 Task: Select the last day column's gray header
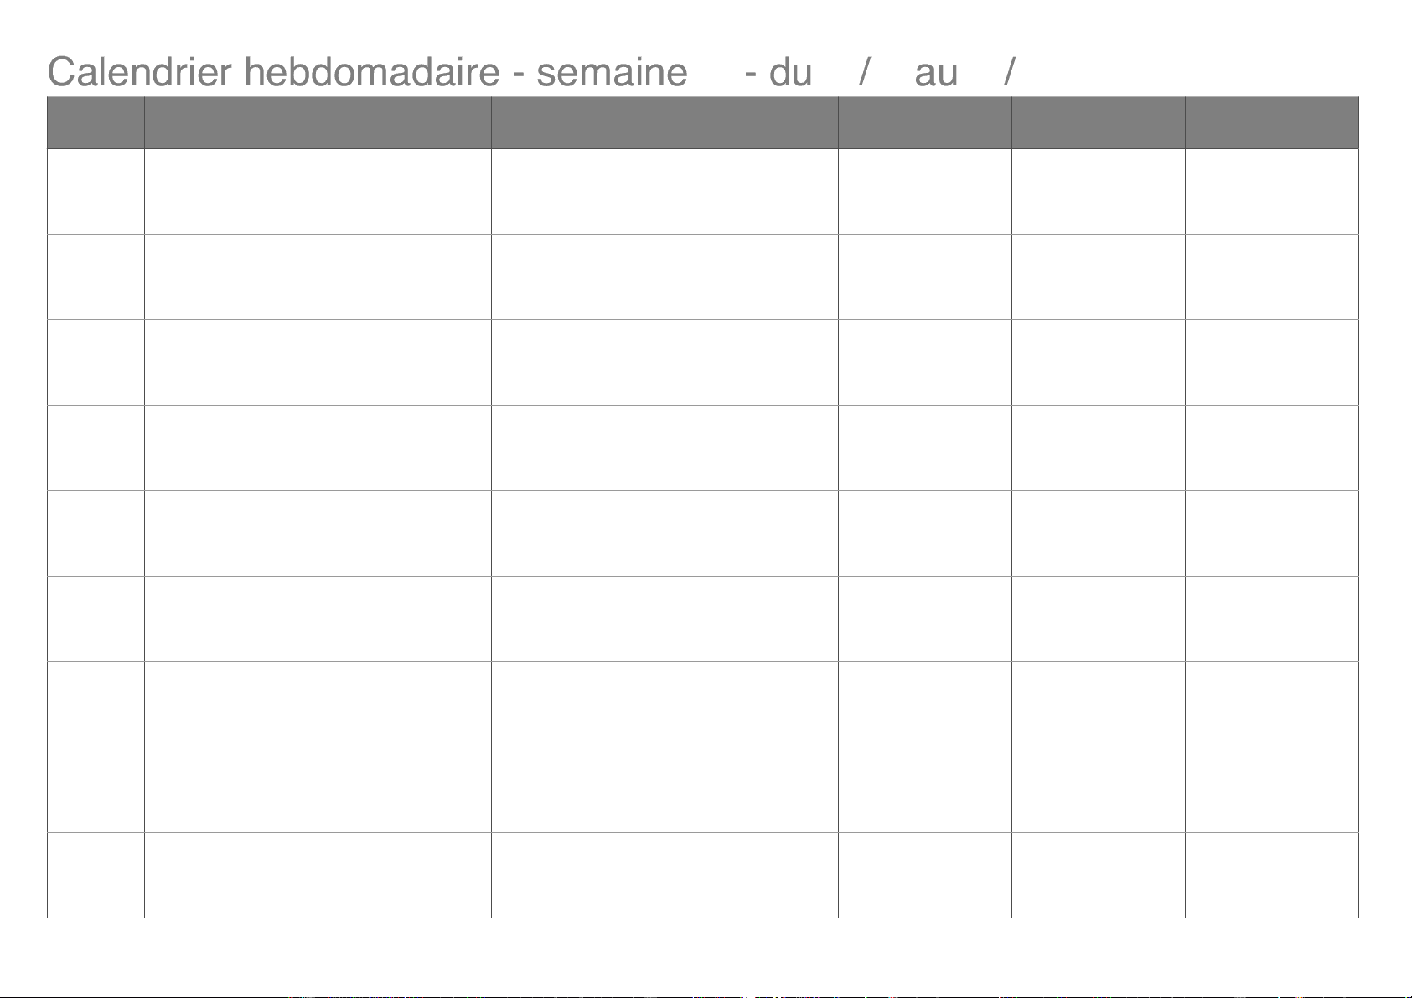1271,122
